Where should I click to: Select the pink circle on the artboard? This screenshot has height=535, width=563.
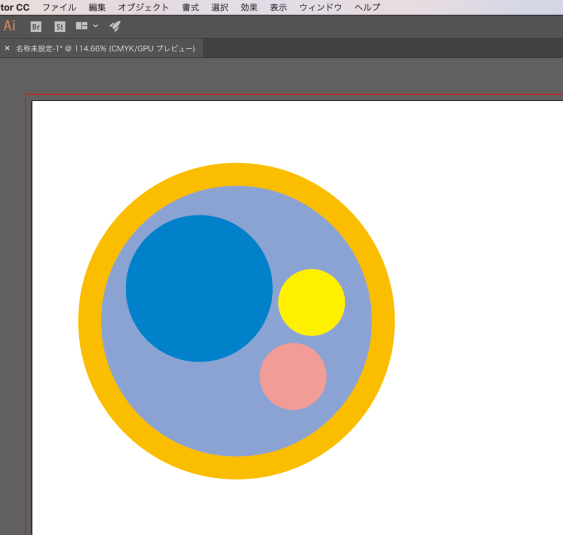click(x=293, y=376)
